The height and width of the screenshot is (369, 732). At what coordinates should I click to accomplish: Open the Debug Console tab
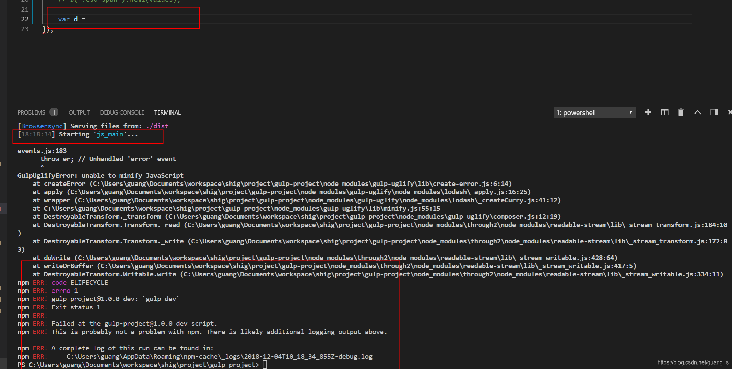[122, 112]
